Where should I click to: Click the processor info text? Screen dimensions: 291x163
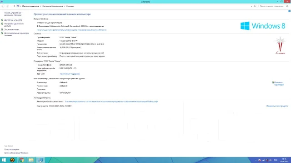[x=82, y=44]
